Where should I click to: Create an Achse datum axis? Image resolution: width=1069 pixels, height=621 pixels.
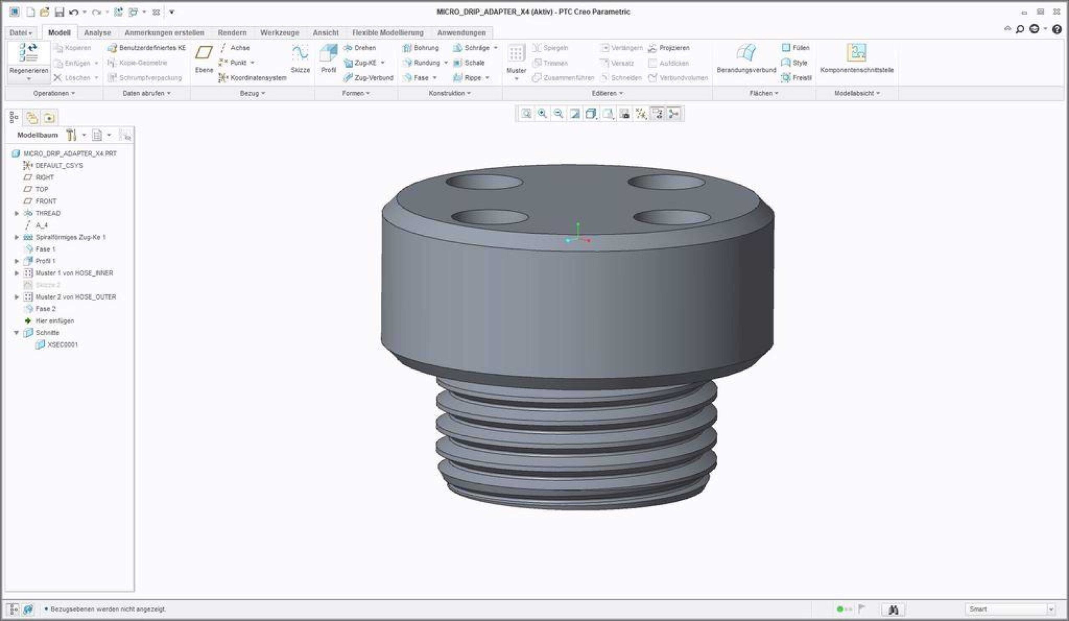click(x=235, y=48)
